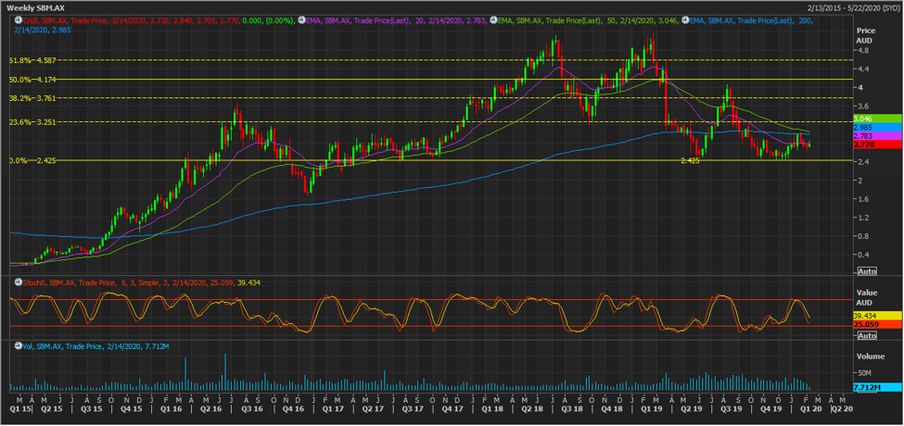The image size is (904, 426).
Task: Select the Vol SBM.AX legend text
Action: pos(95,346)
